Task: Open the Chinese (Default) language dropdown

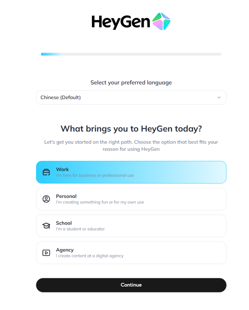Action: pos(131,97)
